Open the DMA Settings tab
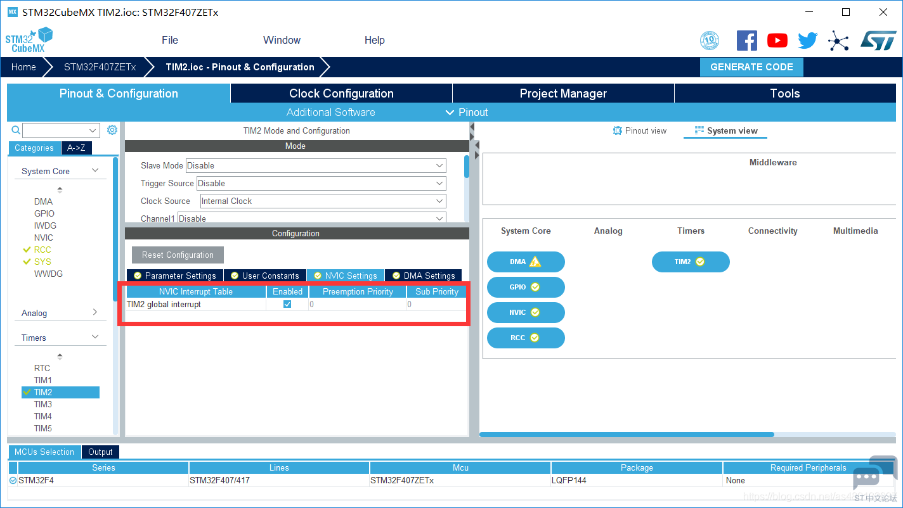This screenshot has height=508, width=903. (x=424, y=276)
